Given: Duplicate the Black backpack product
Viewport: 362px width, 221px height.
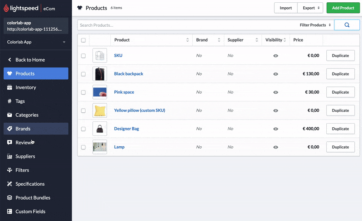Looking at the screenshot, I should (x=340, y=74).
